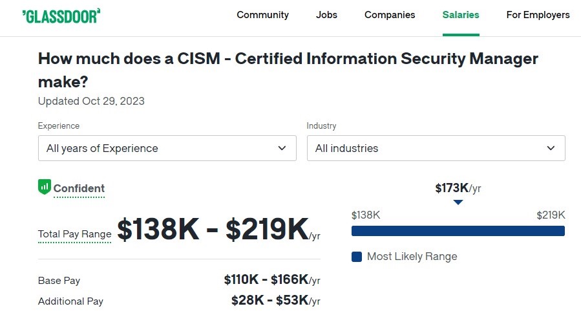Expand the All industries dropdown
This screenshot has height=315, width=581.
tap(436, 148)
